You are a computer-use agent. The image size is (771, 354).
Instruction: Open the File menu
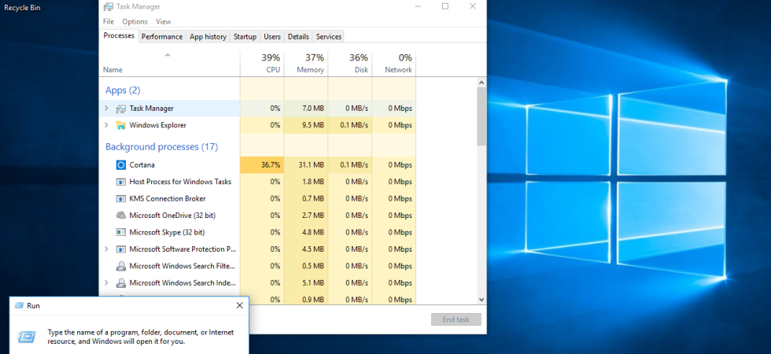(x=109, y=22)
